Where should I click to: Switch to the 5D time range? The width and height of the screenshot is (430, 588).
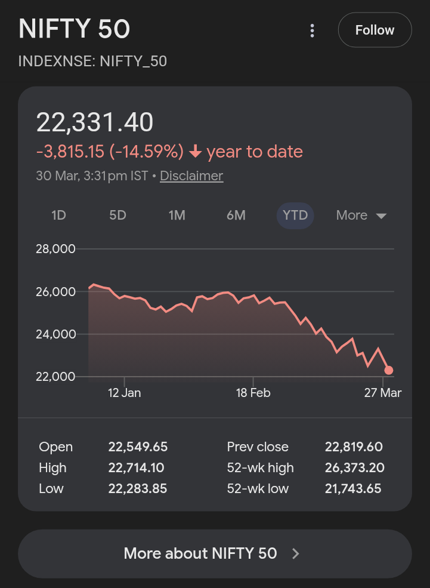click(x=117, y=216)
